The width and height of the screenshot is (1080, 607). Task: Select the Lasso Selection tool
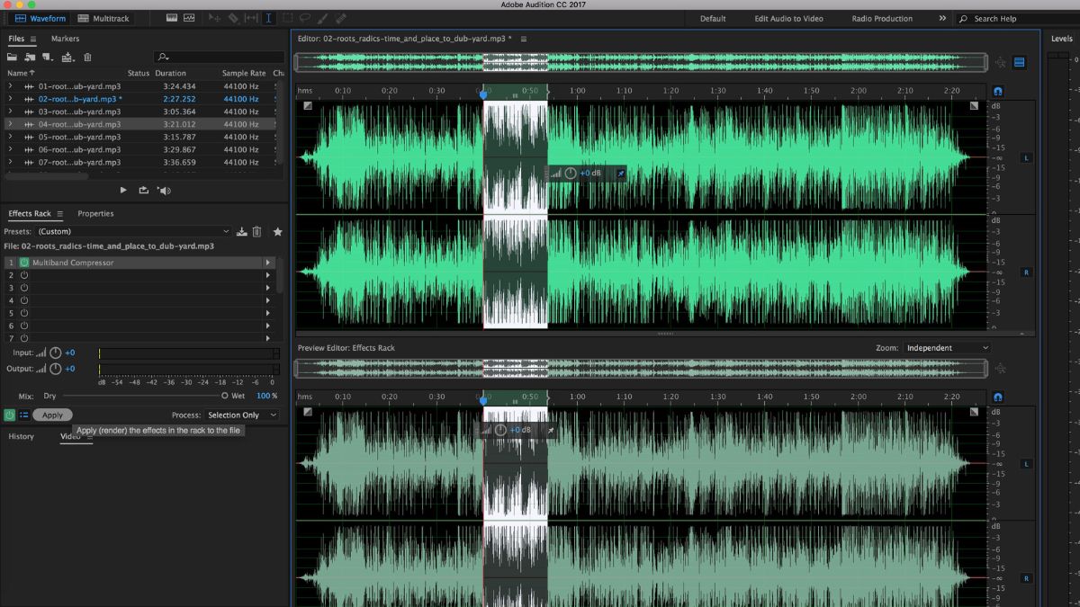click(305, 18)
